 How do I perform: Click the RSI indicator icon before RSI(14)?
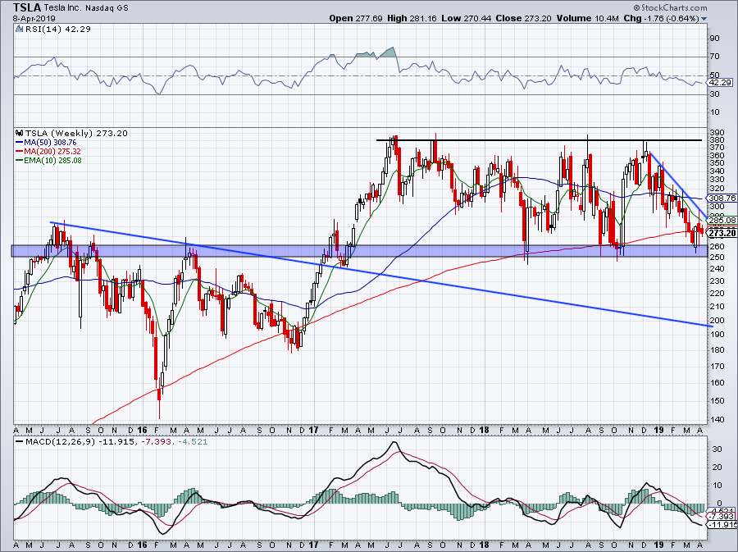tap(20, 29)
